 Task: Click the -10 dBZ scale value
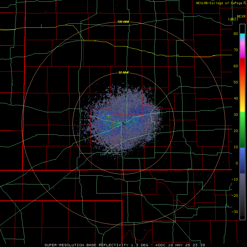tap(235, 179)
